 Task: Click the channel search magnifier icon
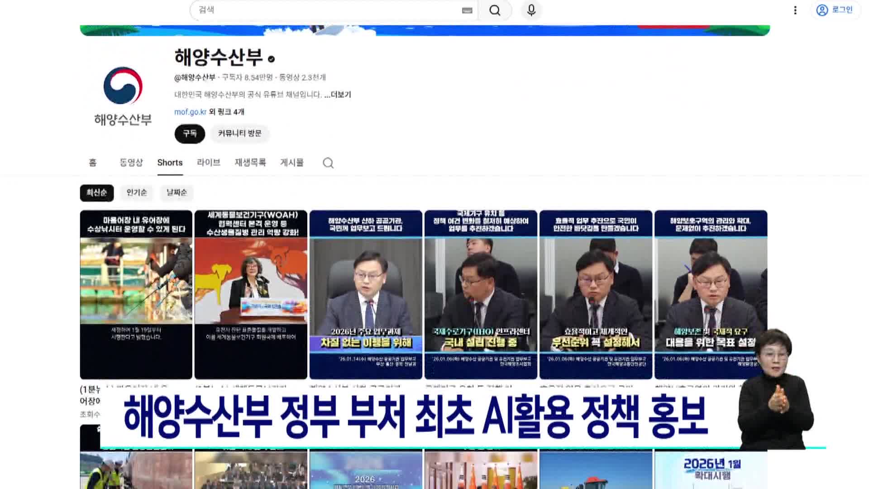click(x=328, y=163)
